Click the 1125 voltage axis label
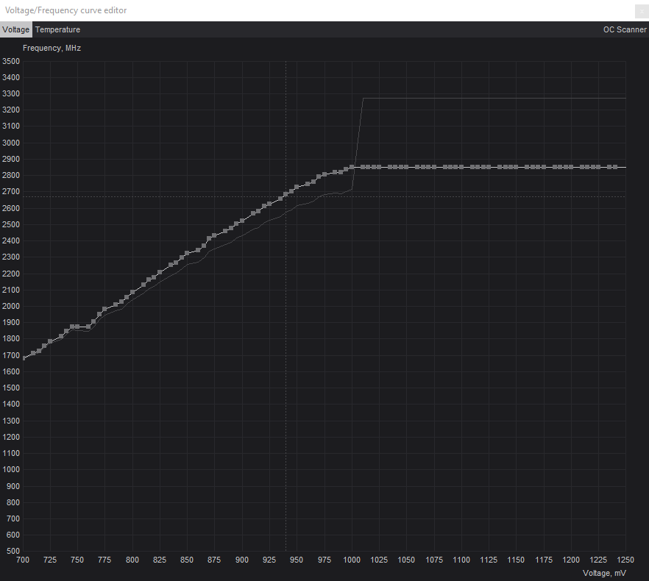 click(x=489, y=560)
